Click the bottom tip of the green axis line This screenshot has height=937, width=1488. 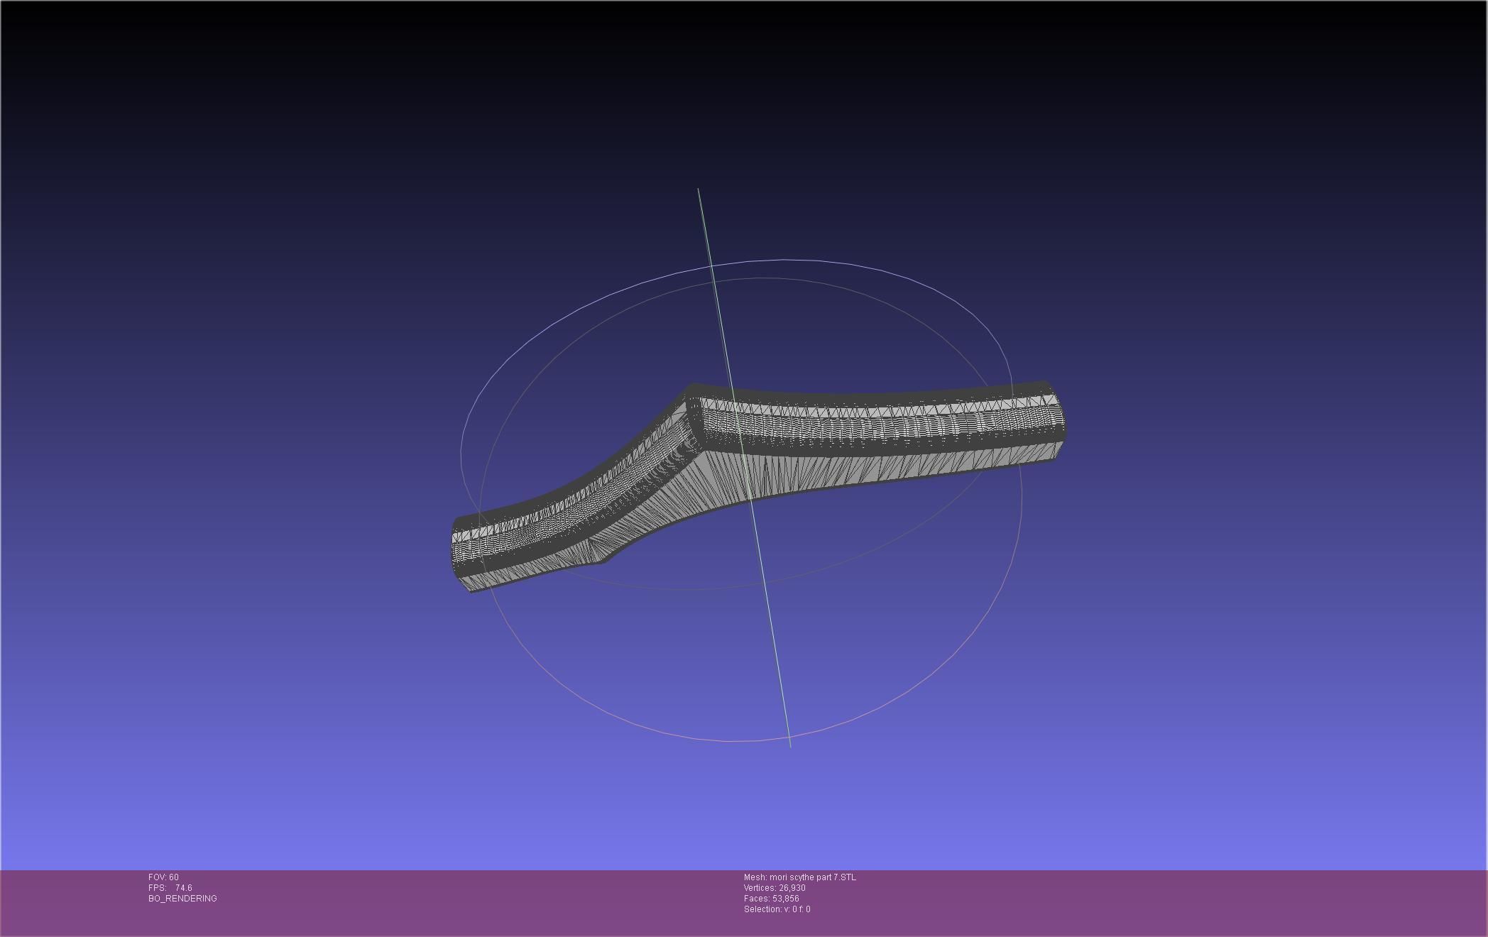tap(790, 745)
